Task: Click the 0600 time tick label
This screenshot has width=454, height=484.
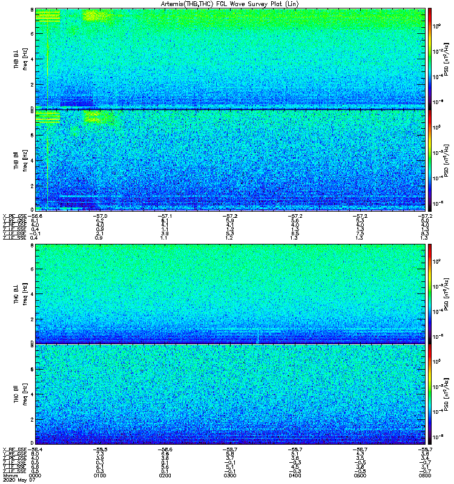Action: click(x=425, y=476)
